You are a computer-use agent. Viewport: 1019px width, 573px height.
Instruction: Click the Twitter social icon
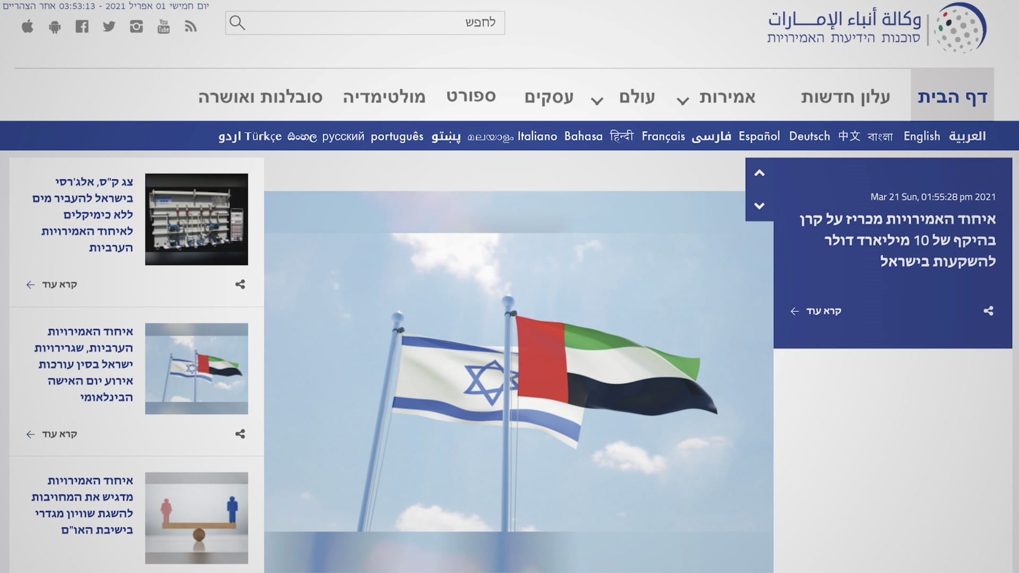click(109, 25)
